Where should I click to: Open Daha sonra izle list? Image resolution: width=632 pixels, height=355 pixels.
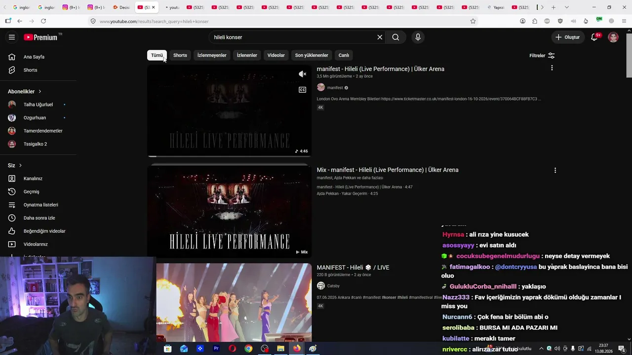(x=39, y=218)
